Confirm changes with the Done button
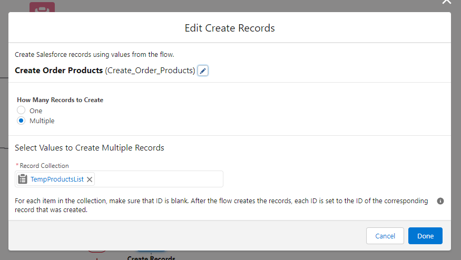Viewport: 461px width, 260px height. [x=425, y=236]
